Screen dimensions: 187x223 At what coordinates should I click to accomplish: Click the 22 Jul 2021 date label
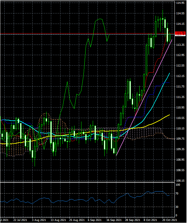click(20, 220)
